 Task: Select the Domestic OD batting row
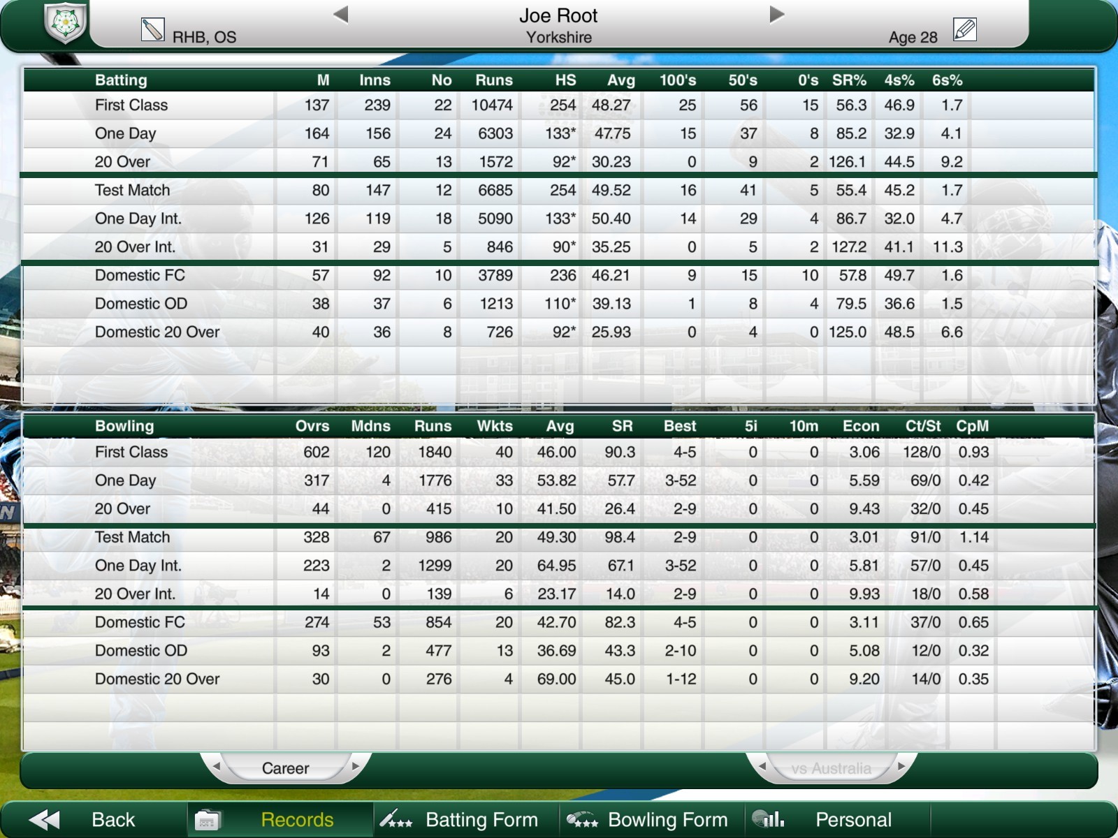tap(559, 303)
